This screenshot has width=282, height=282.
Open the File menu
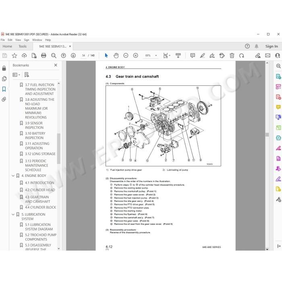click(3, 40)
